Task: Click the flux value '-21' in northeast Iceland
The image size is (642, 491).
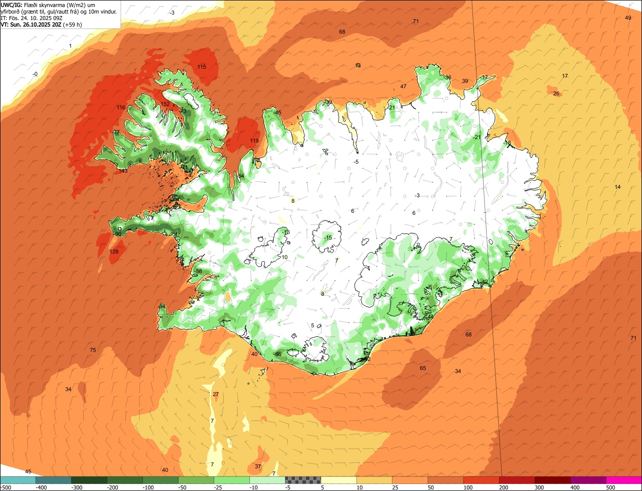Action: (x=476, y=137)
